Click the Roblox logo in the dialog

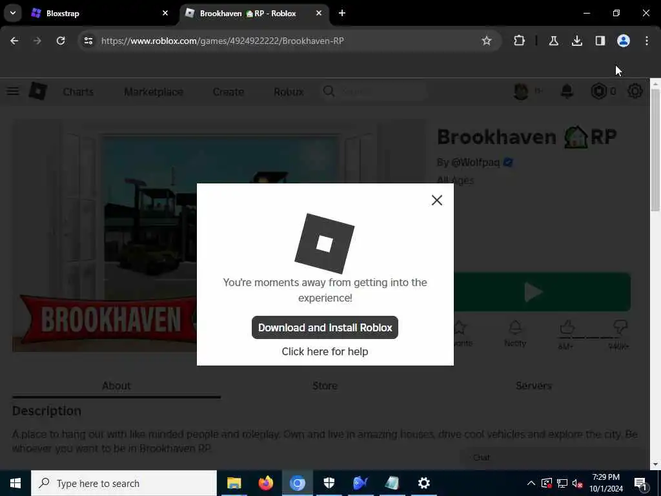coord(324,243)
